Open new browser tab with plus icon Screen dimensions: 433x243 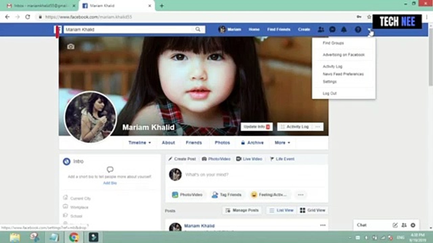(x=162, y=6)
